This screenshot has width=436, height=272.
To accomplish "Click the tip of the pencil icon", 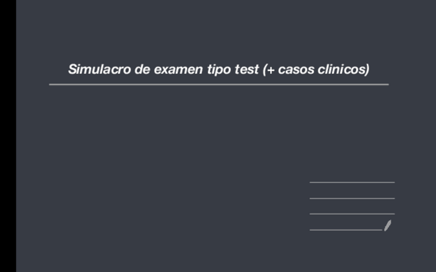I will click(x=385, y=229).
